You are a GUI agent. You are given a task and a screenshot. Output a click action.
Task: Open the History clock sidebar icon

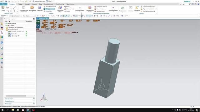(x=2, y=54)
